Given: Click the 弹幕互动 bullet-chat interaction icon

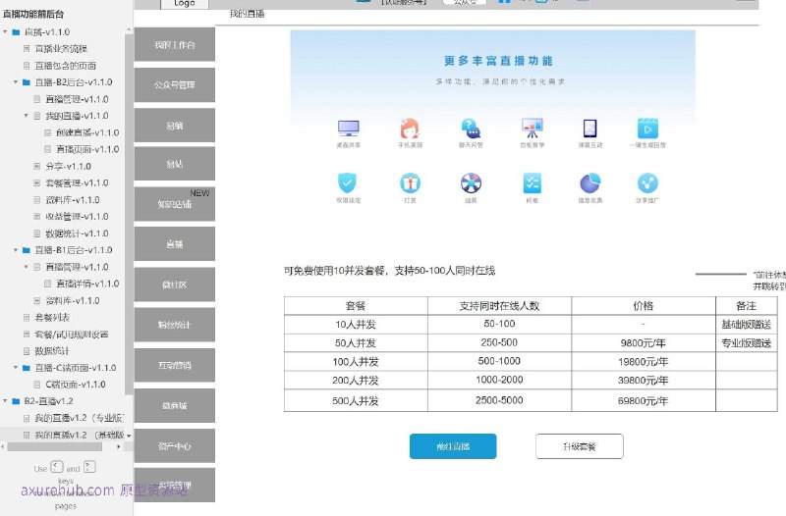Looking at the screenshot, I should click(x=590, y=129).
